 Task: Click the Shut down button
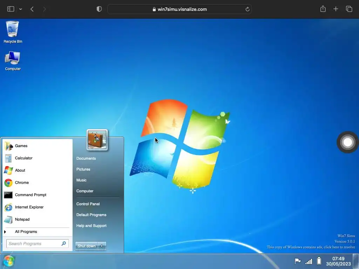(87, 246)
